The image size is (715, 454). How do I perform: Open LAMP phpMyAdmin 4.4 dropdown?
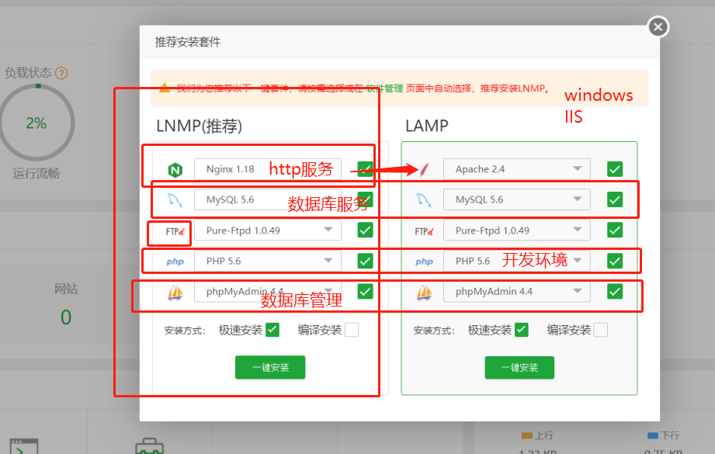(516, 291)
